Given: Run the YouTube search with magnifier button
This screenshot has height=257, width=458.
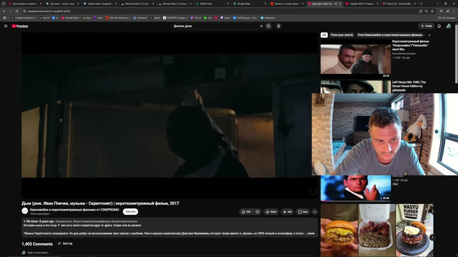Looking at the screenshot, I should [268, 26].
